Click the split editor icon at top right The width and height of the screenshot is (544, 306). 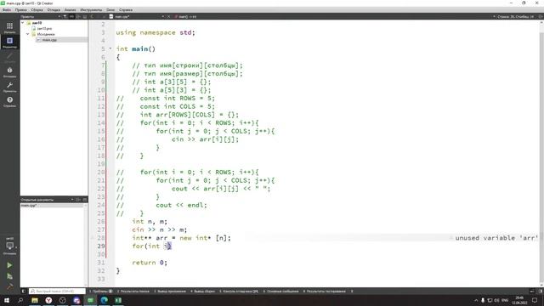[541, 16]
